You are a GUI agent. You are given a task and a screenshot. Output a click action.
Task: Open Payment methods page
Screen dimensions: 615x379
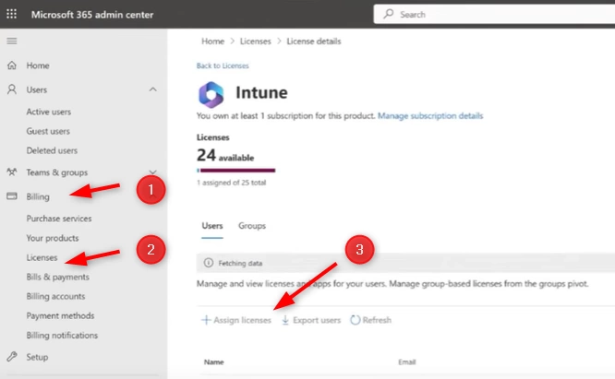(x=60, y=315)
